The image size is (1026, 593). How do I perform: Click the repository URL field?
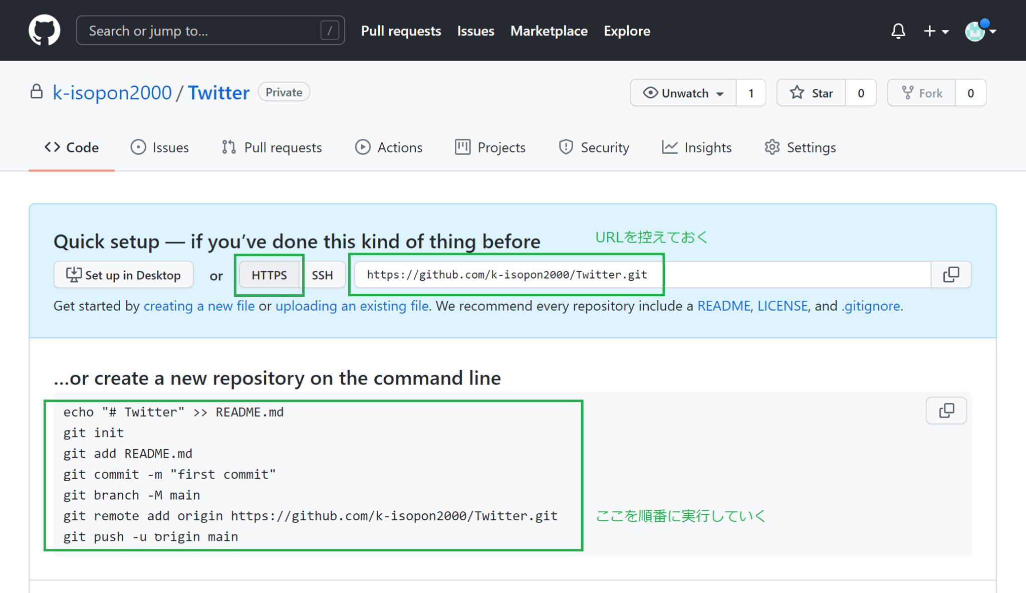(642, 275)
